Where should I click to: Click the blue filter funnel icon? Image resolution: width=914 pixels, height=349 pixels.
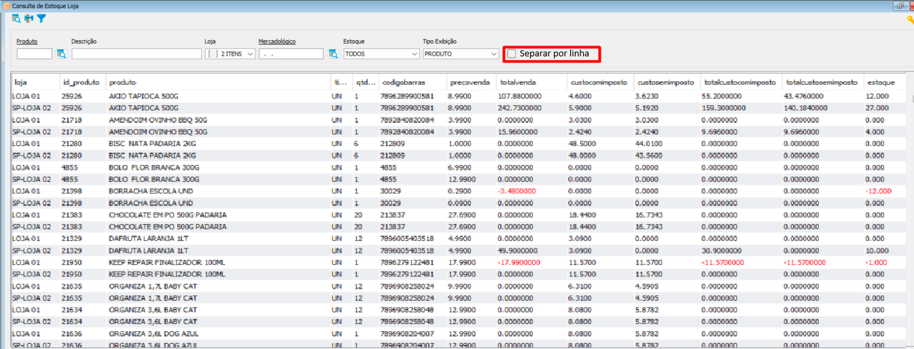[41, 19]
